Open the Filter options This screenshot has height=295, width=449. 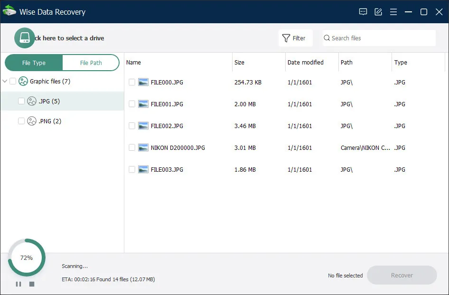[x=296, y=38]
